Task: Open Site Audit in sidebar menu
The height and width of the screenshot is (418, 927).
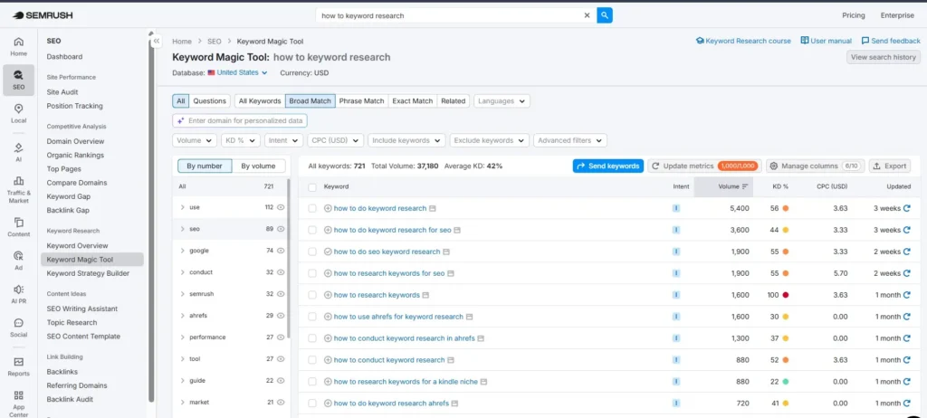Action: point(62,92)
